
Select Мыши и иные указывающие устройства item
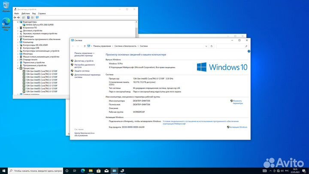click(x=41, y=57)
